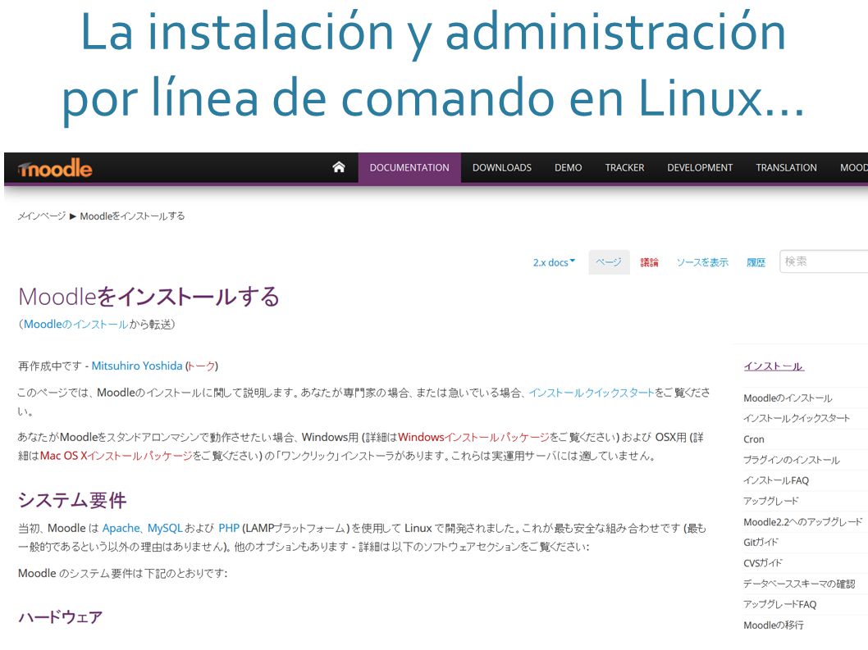Image resolution: width=868 pixels, height=650 pixels.
Task: Open sidebar Moodleのインストール item
Action: pyautogui.click(x=787, y=398)
